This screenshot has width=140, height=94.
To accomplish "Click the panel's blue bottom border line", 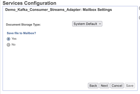I will pos(70,90).
